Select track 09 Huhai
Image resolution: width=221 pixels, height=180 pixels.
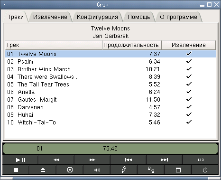[110, 114]
